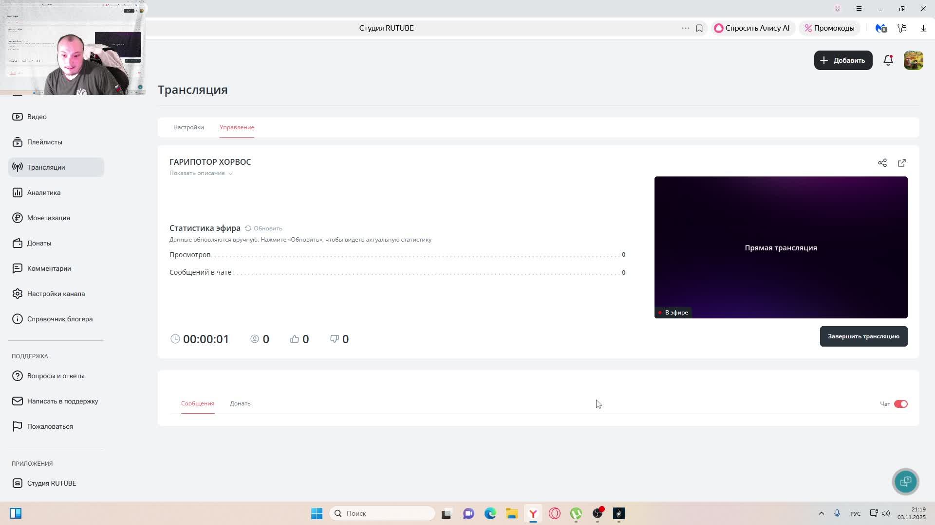Expand Показать описание
The image size is (935, 525).
[201, 173]
